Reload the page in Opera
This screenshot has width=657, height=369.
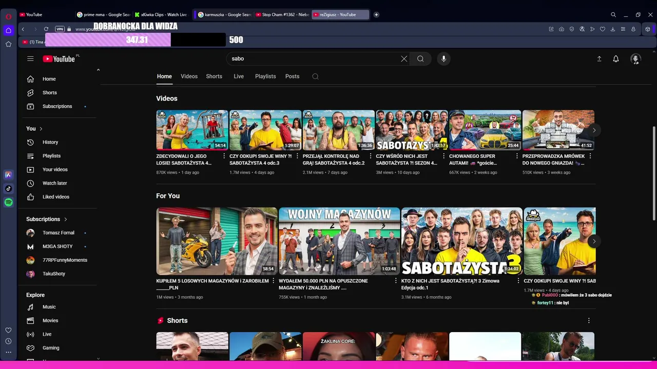click(46, 29)
